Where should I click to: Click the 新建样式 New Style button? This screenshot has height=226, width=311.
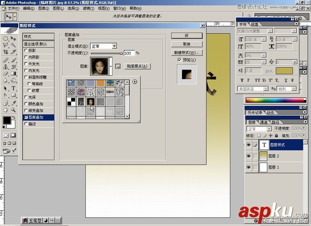[187, 53]
